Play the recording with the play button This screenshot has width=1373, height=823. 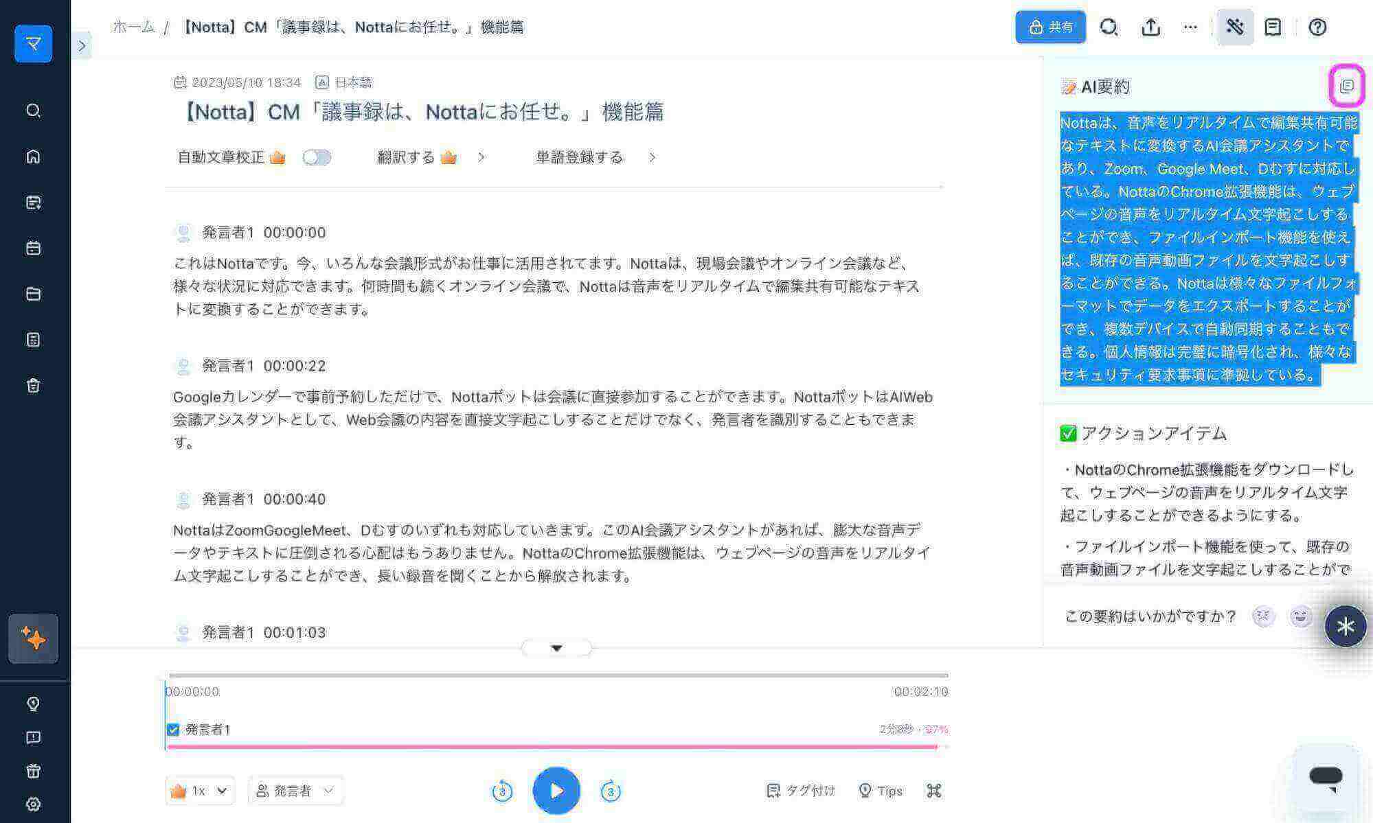click(x=556, y=791)
